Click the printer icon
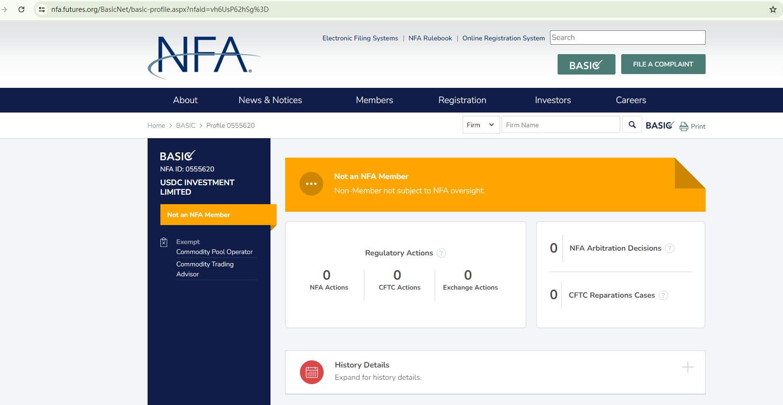This screenshot has height=405, width=783. (684, 126)
